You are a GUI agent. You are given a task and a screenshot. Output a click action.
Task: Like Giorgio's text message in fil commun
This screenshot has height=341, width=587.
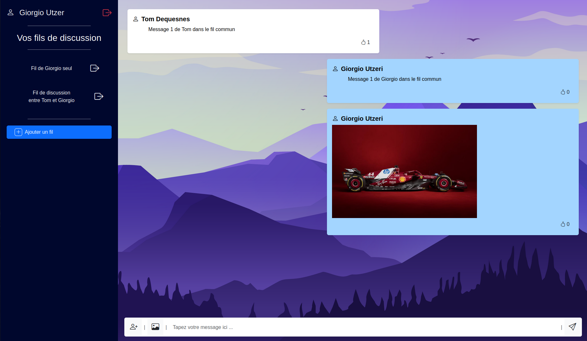(x=563, y=92)
